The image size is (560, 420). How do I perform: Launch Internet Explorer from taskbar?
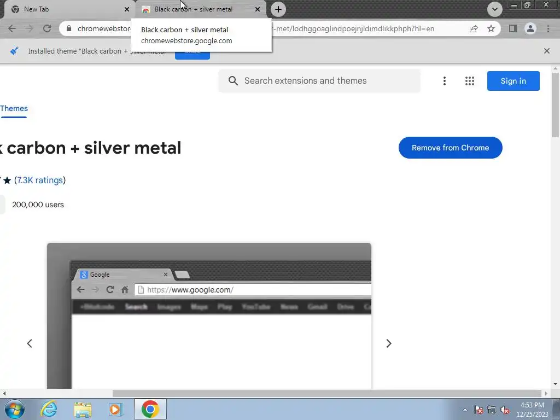pos(49,409)
